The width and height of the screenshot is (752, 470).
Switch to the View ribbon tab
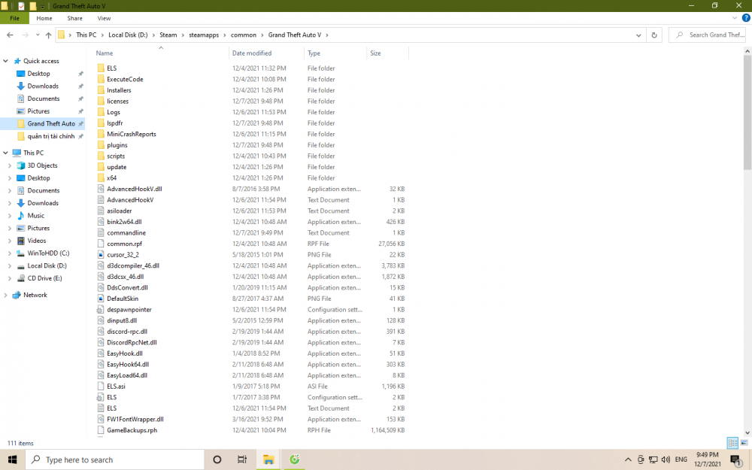[104, 18]
